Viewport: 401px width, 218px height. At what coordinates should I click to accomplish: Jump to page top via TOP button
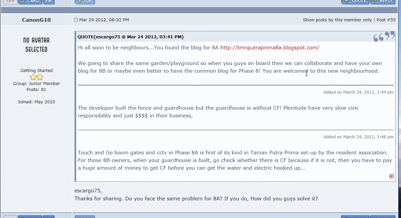tap(85, 1)
